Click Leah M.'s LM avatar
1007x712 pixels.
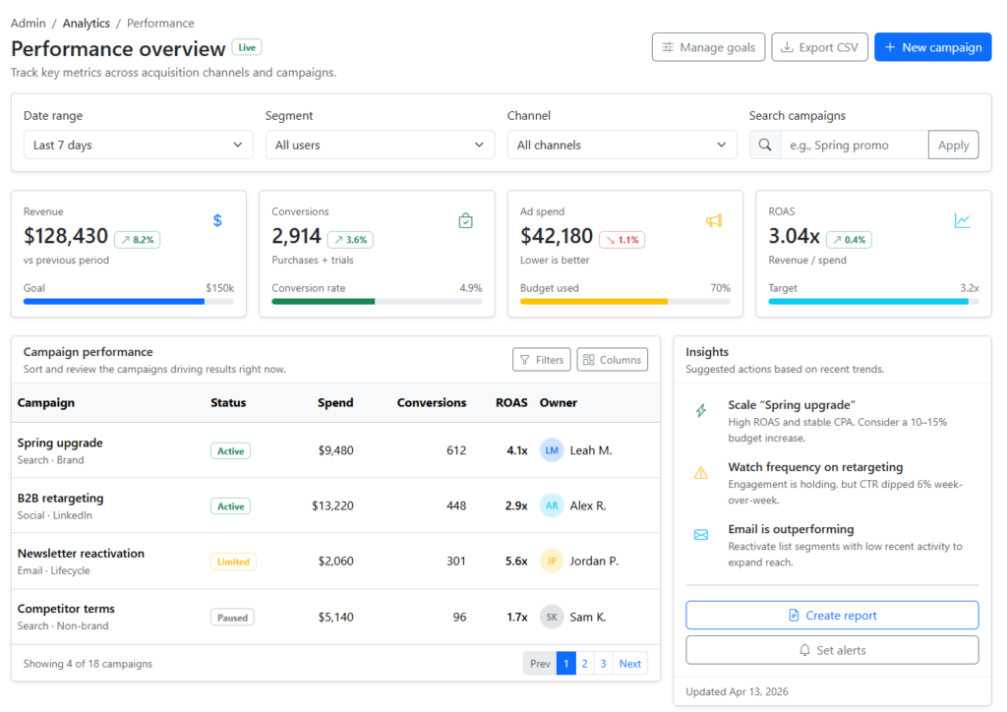552,450
